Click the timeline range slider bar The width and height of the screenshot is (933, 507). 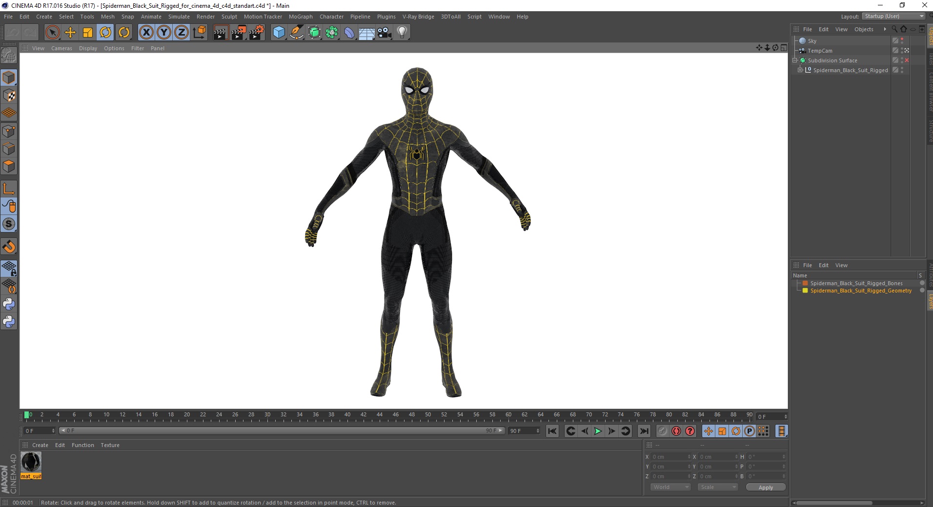coord(282,430)
